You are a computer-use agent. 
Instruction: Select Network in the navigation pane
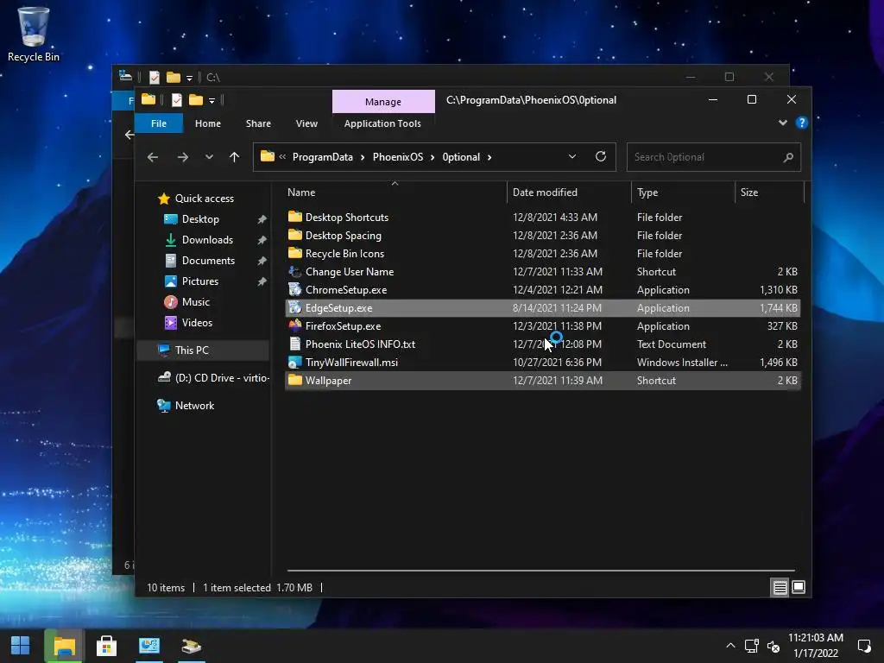pos(194,406)
